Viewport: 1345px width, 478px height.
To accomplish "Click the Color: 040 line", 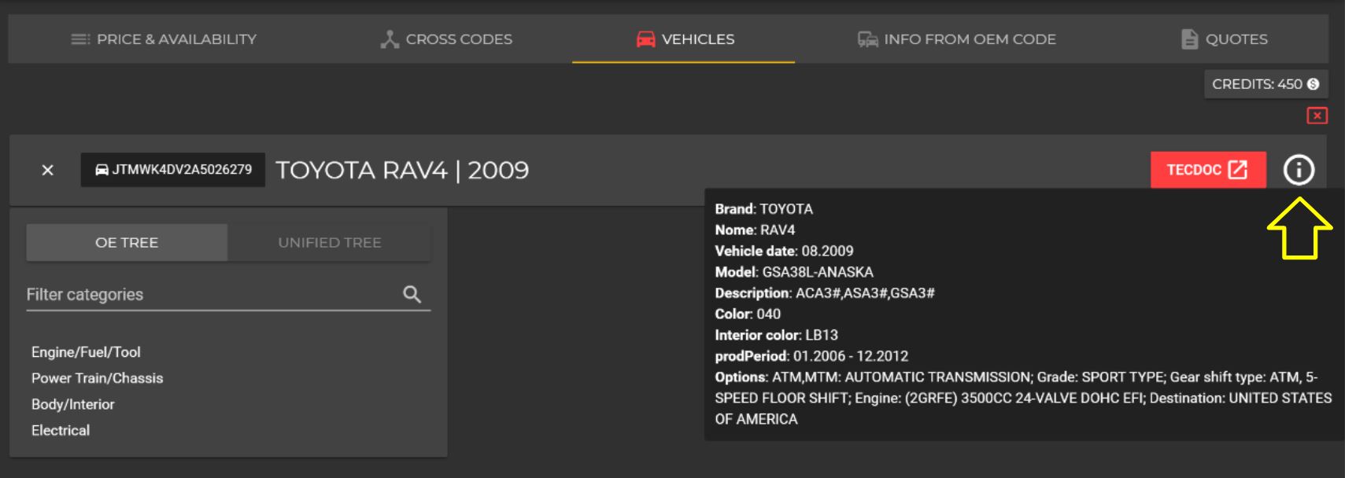I will 748,314.
